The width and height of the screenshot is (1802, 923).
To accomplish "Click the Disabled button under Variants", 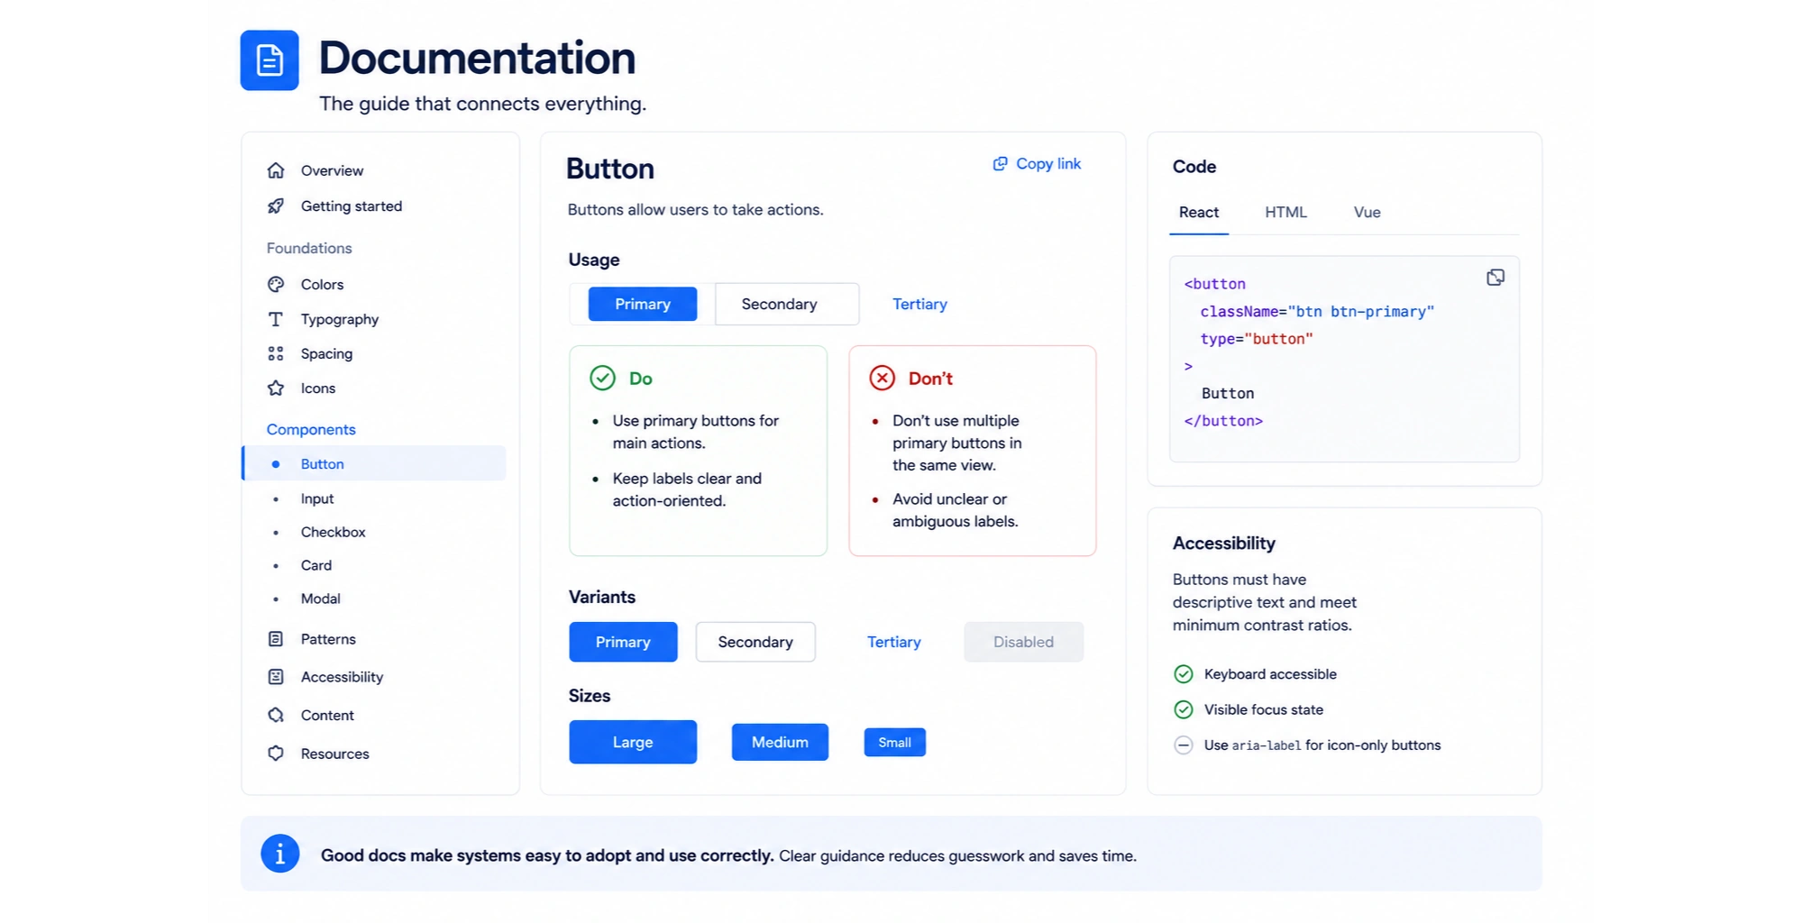I will (x=1023, y=642).
